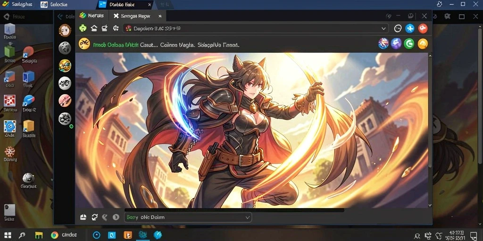Viewport: 483px width, 241px height.
Task: Click the green clover icon in the address toolbar
Action: [83, 29]
